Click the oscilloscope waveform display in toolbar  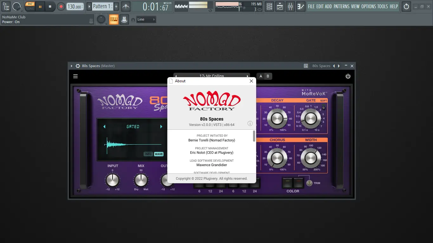pos(181,6)
